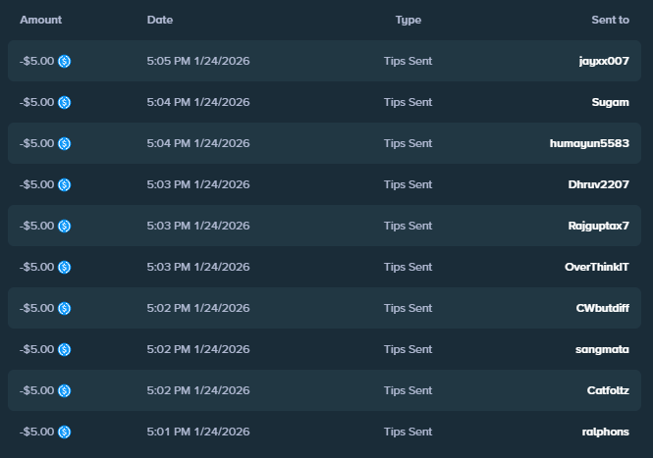Click the coin icon in OverThinkIT row
Screen dimensions: 653x458
point(64,267)
